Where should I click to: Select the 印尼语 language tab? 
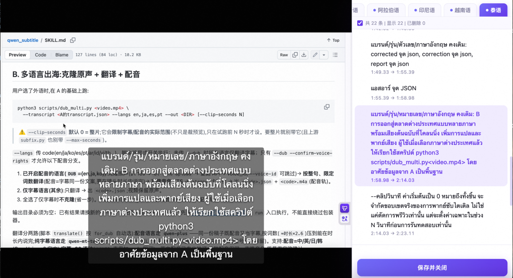coord(424,10)
